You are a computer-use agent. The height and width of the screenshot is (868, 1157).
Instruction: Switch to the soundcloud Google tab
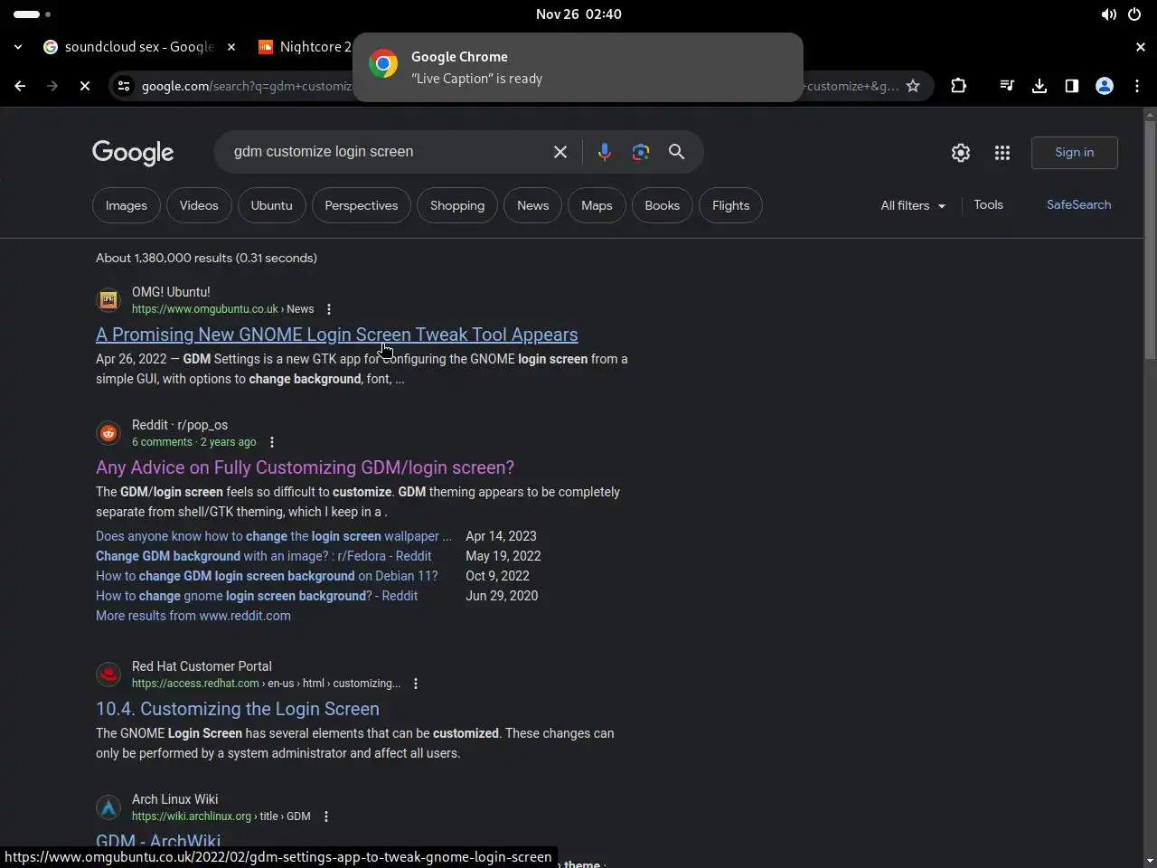[x=129, y=47]
